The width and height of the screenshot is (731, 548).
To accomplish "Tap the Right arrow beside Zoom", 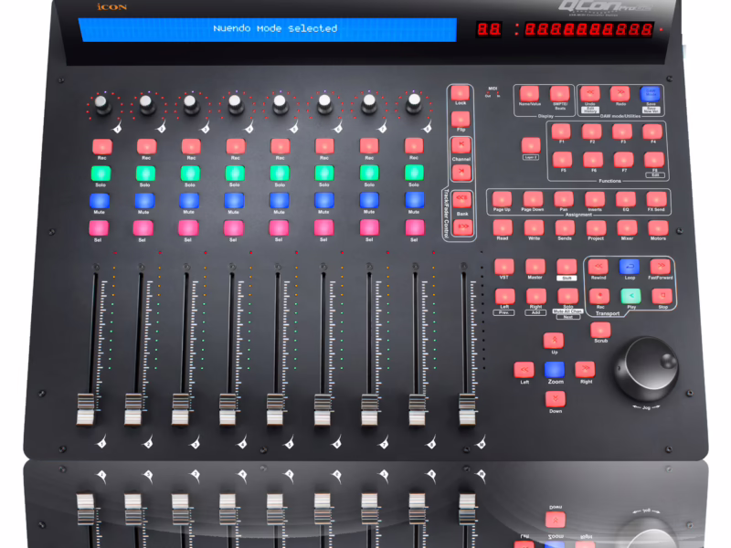I will pyautogui.click(x=585, y=369).
